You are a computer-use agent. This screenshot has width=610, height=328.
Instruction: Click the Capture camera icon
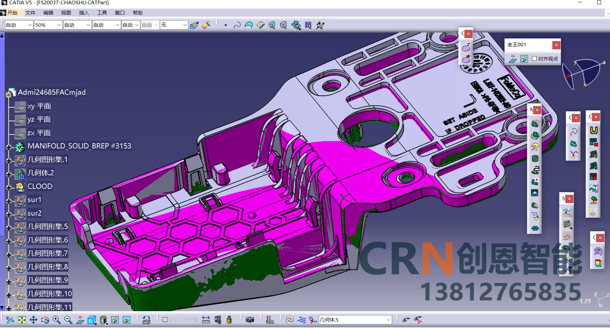250,320
